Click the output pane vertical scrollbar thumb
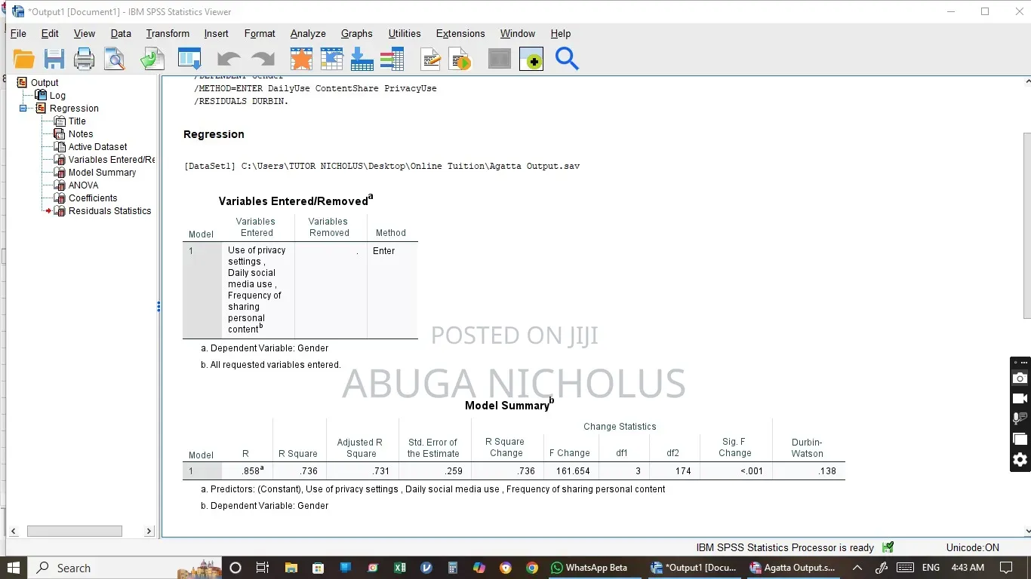 (x=1026, y=226)
